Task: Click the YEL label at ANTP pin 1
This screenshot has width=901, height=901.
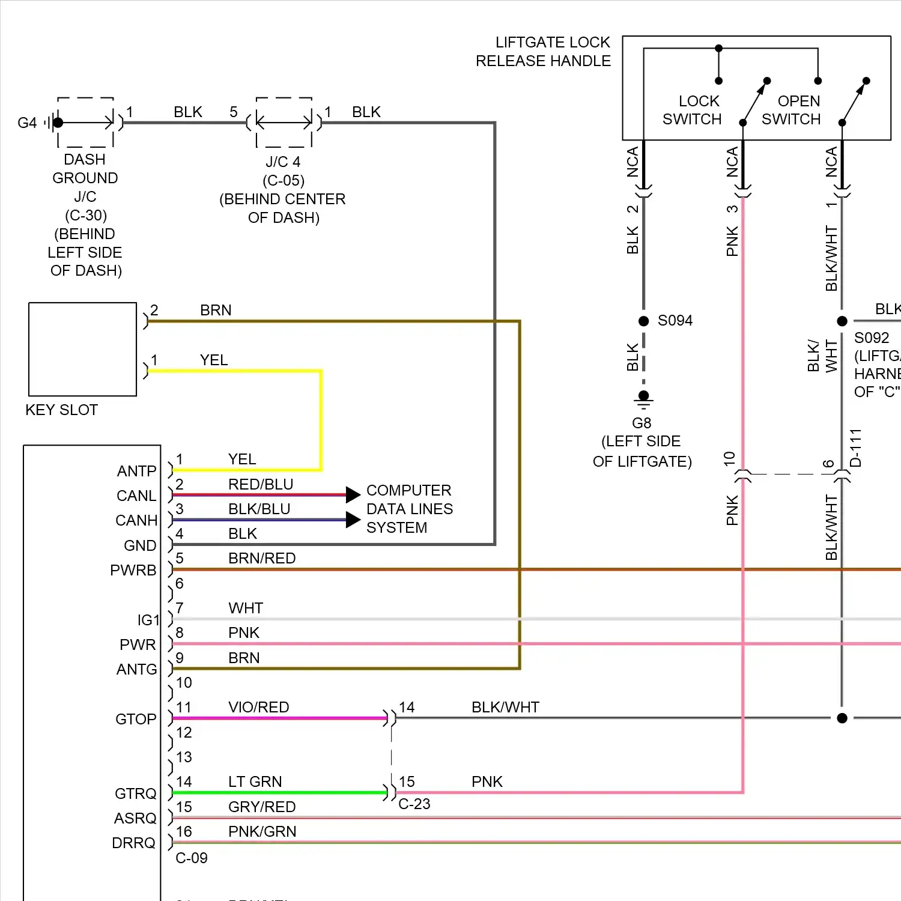Action: point(242,459)
